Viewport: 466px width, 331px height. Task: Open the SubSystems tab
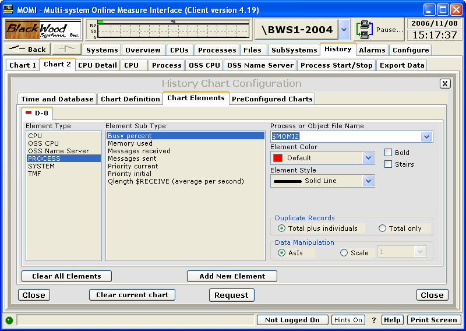point(294,50)
